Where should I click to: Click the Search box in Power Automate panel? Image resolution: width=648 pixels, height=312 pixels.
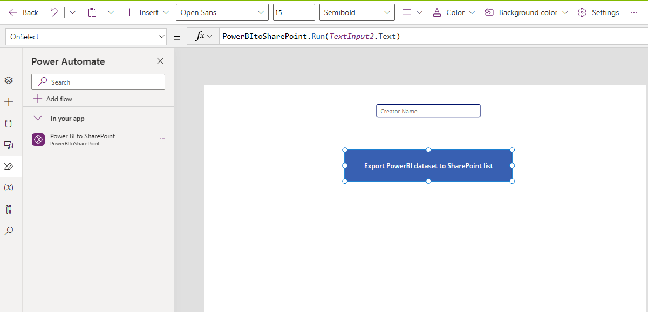point(98,82)
